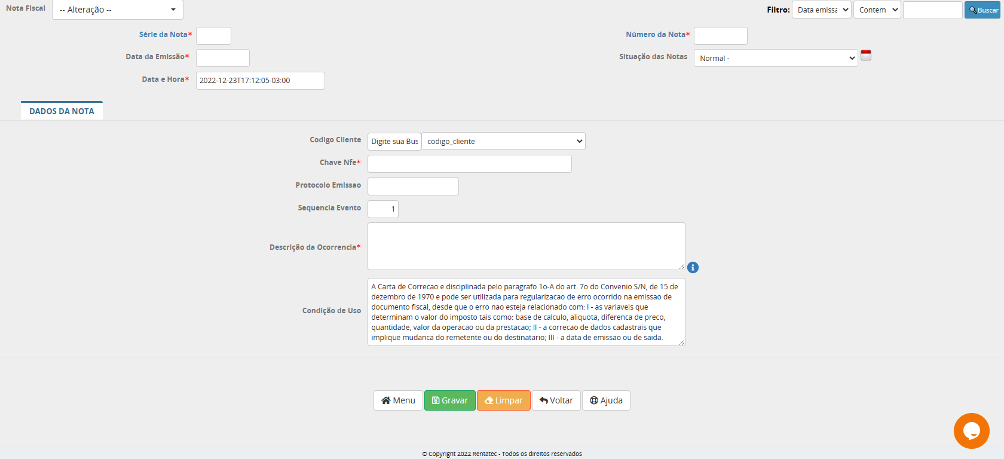Screen dimensions: 1004x459
Task: Open the Nota Fiscal Alteração dropdown
Action: (118, 10)
